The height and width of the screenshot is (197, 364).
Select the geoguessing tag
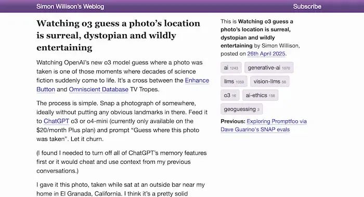click(x=241, y=109)
